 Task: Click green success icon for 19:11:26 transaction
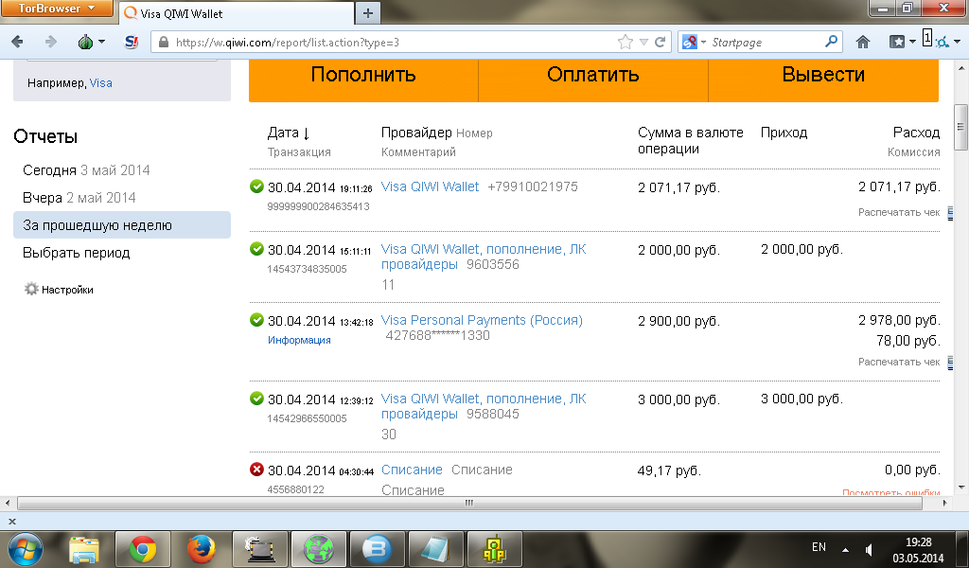tap(256, 186)
